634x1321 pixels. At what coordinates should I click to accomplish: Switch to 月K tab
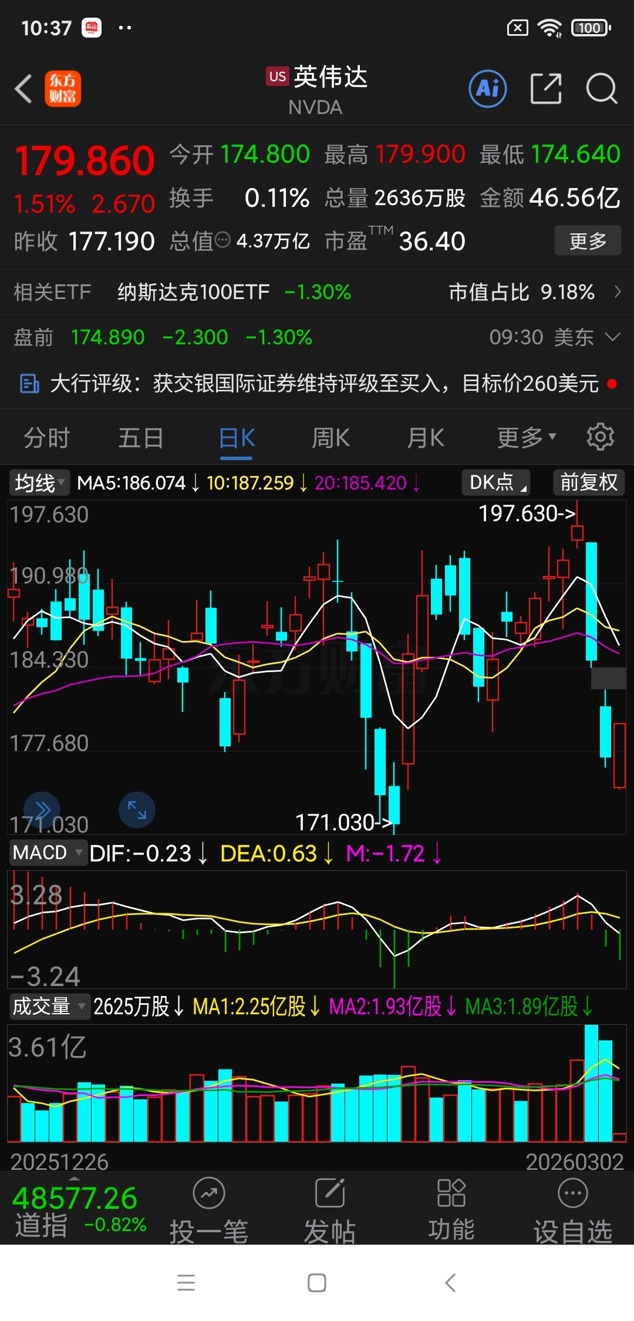426,438
